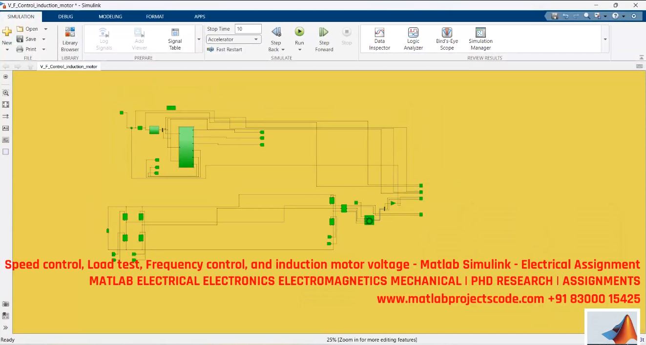646x345 pixels.
Task: Click the Annotation text tool in palette
Action: (6, 128)
